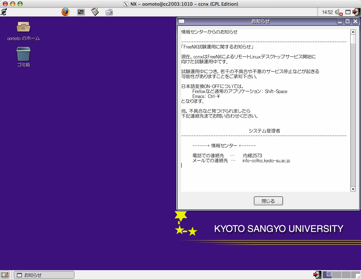Select the oomoto のホーム desktop folder
This screenshot has height=279, width=361.
click(23, 31)
